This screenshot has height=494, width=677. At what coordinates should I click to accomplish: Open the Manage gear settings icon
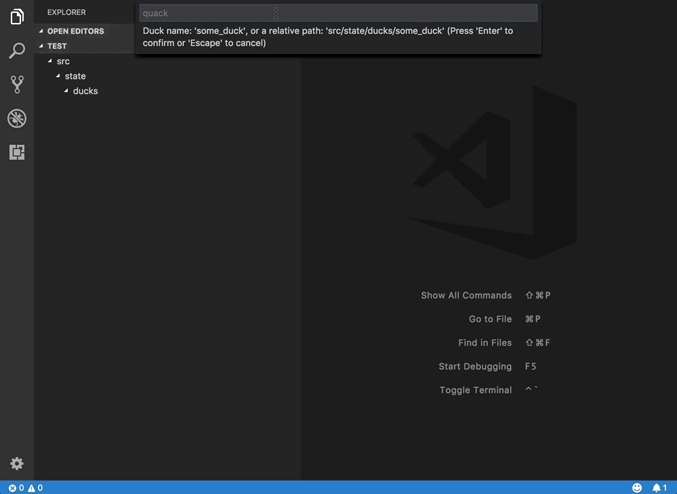pos(17,464)
